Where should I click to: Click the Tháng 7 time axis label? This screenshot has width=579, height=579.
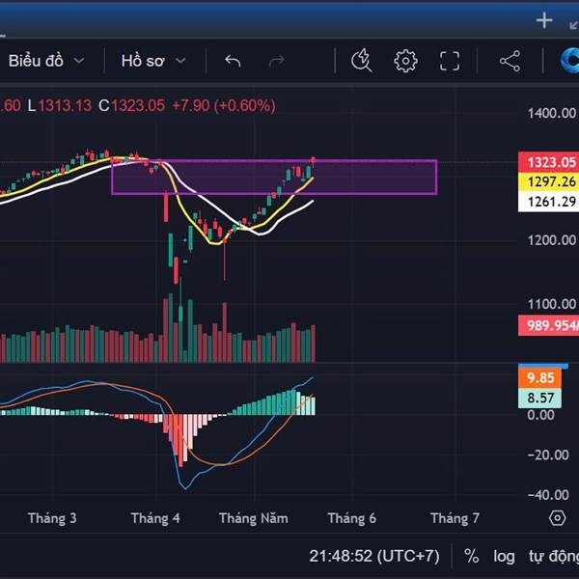coord(455,518)
